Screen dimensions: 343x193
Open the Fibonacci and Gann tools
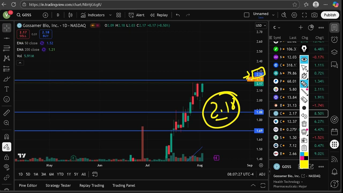pyautogui.click(x=7, y=48)
